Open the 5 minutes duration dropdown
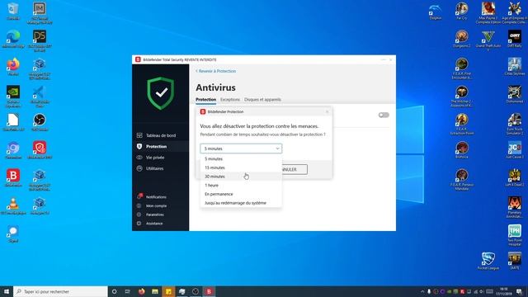The image size is (528, 297). point(241,148)
